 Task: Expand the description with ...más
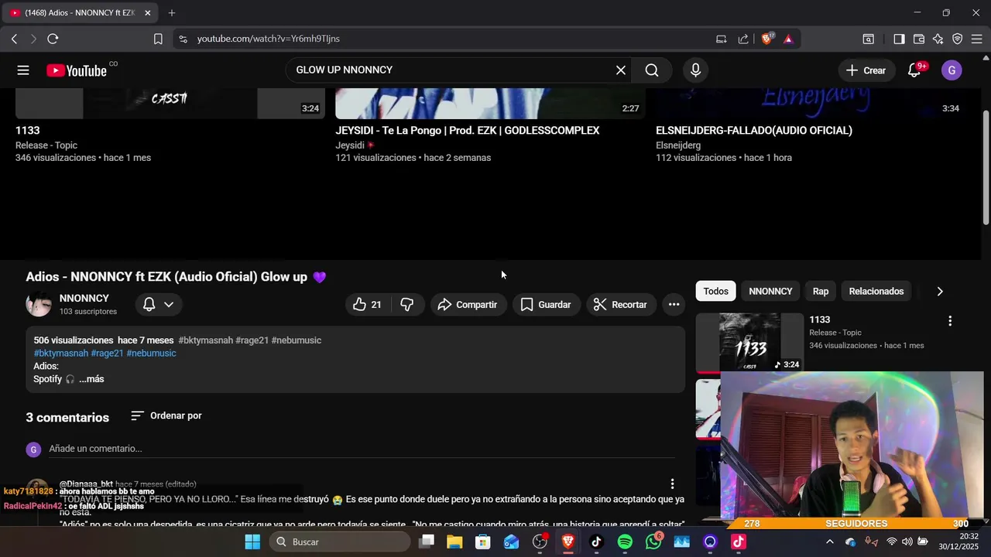coord(91,379)
